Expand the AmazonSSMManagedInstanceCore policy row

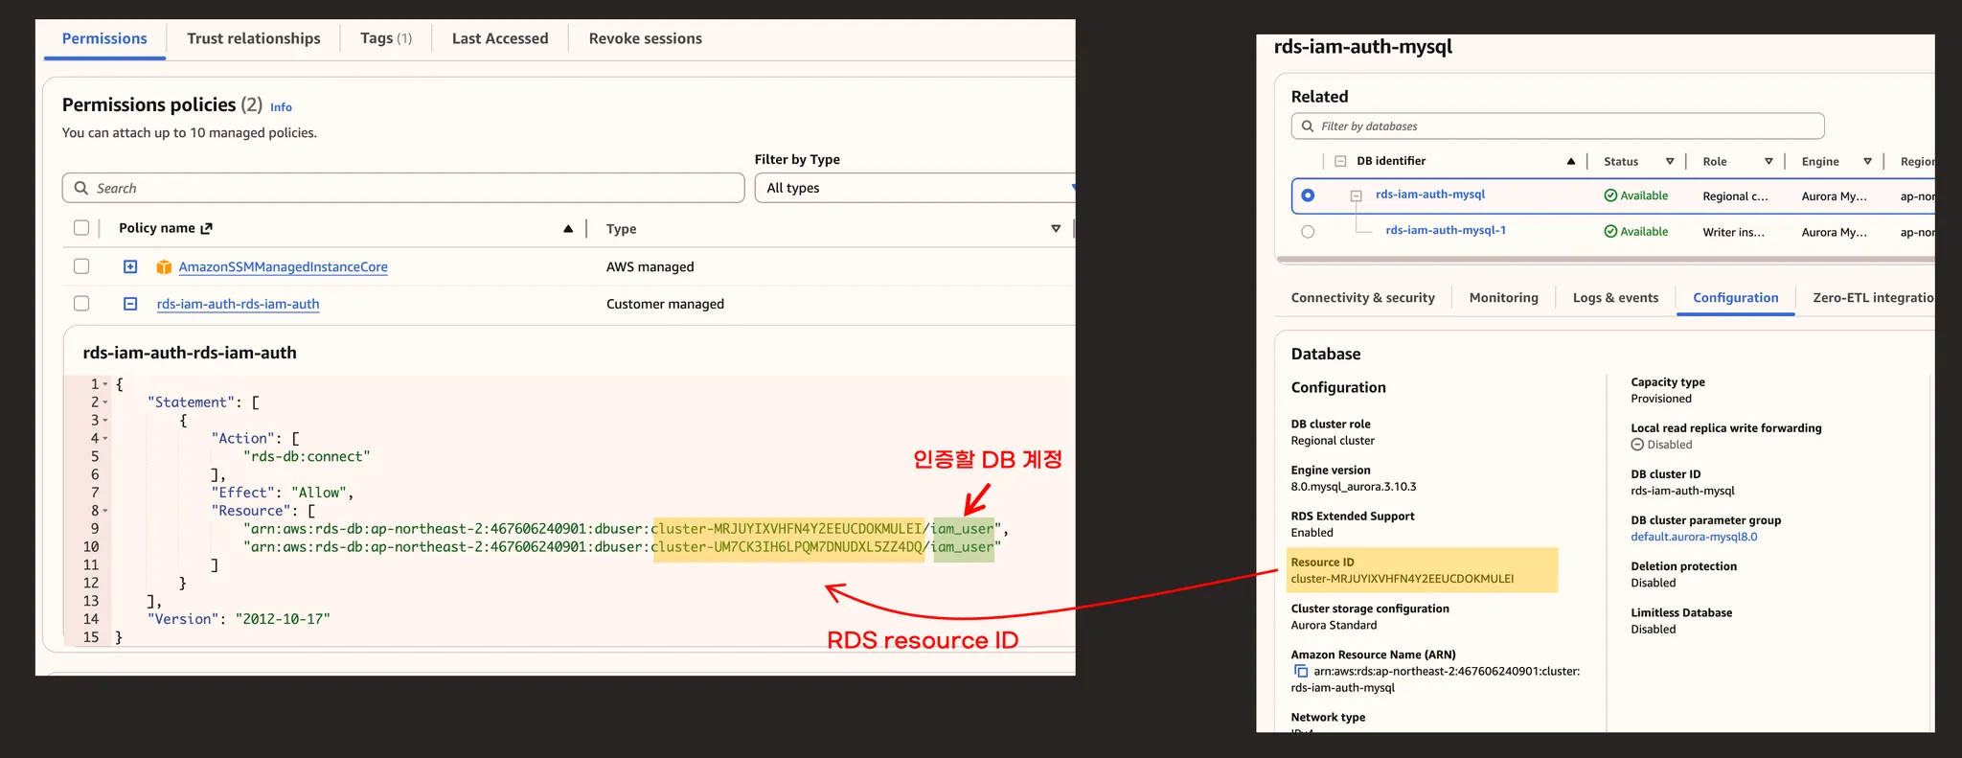[130, 266]
